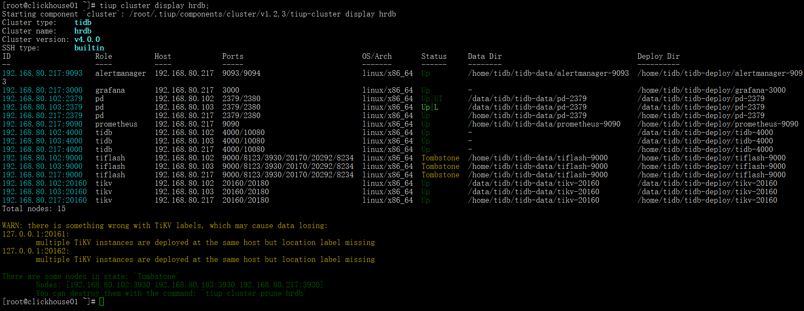Click the 'alertmanager' role
Image resolution: width=804 pixels, height=311 pixels.
coord(121,73)
